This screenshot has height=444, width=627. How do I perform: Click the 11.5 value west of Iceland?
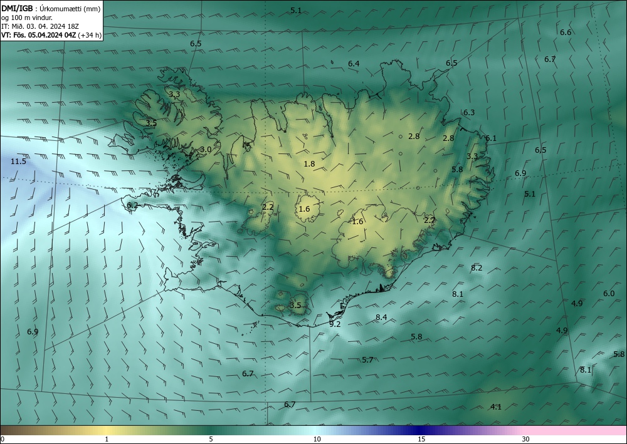[18, 162]
